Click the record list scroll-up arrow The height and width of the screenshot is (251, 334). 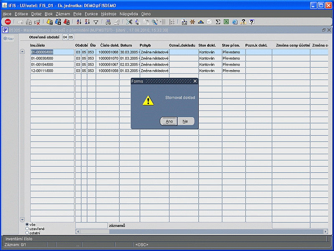[23, 51]
